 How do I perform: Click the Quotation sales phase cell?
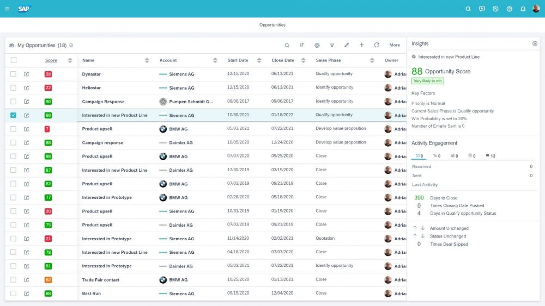(x=325, y=238)
